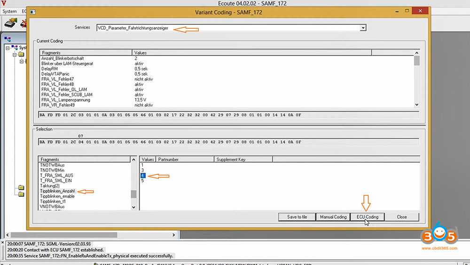Image resolution: width=470 pixels, height=265 pixels.
Task: Select Tippblinken_Anzahl in the Fragments list
Action: coord(57,191)
